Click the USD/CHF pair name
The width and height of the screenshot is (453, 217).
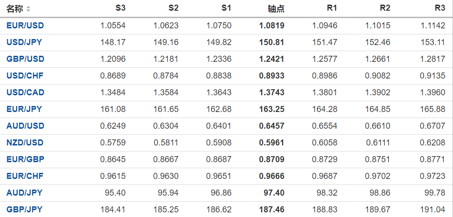coord(25,76)
